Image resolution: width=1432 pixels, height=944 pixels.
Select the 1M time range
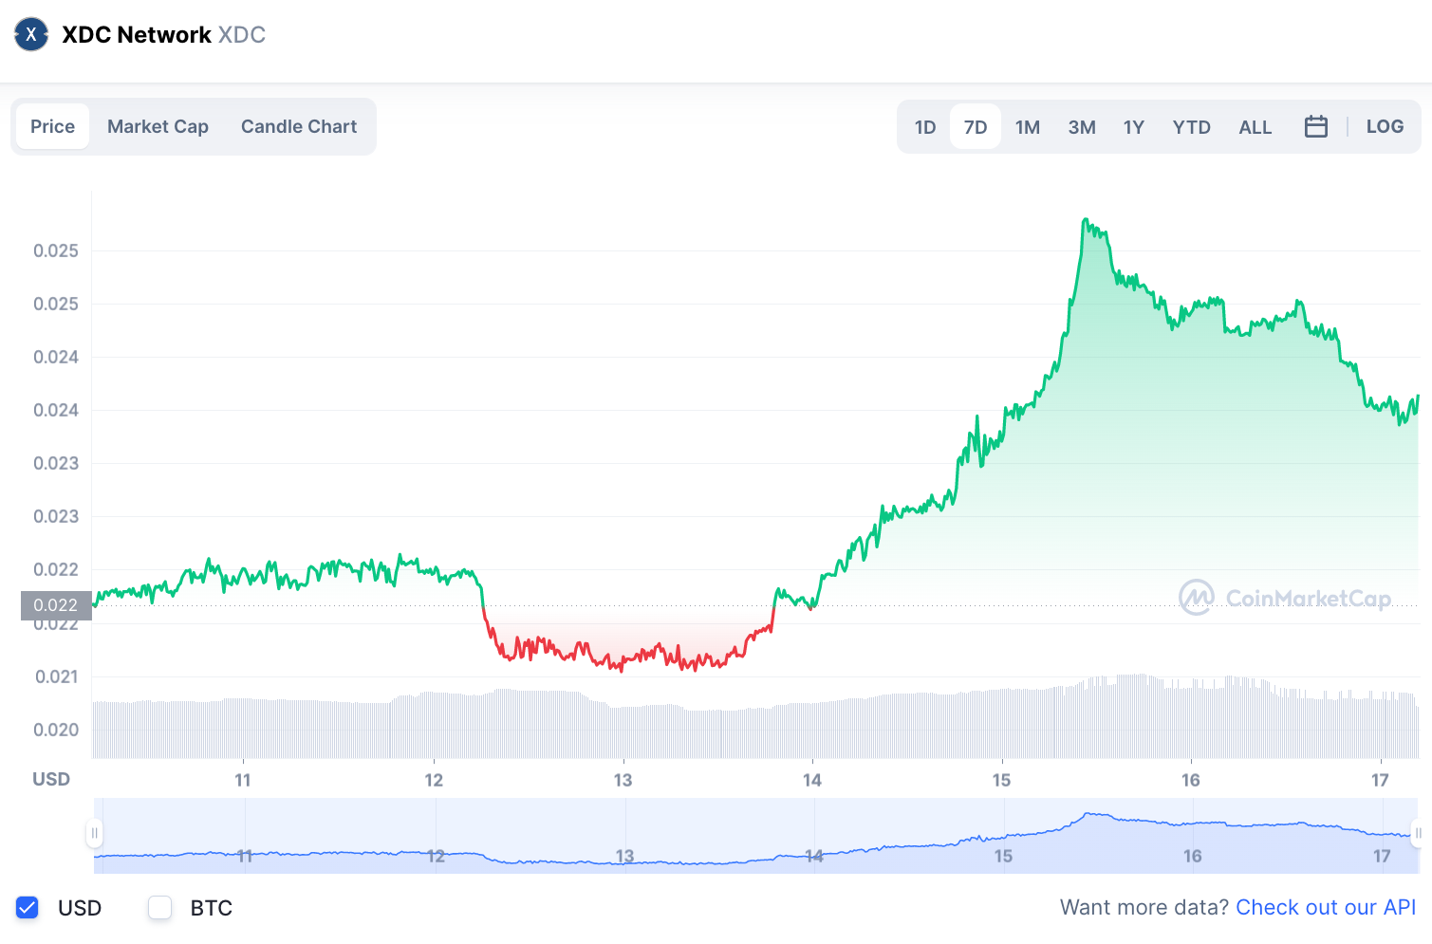pos(1028,127)
